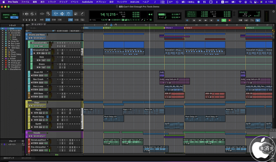Click the センド A-E column header
Image resolution: width=276 pixels, height=162 pixels.
(75, 31)
